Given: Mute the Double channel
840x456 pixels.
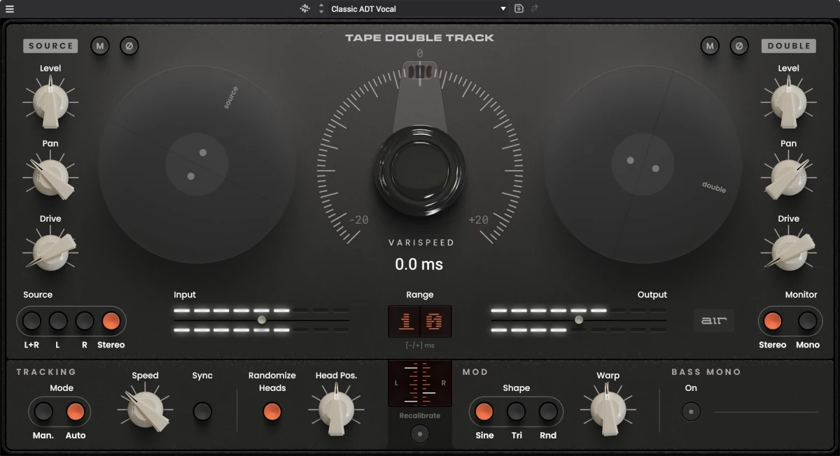Looking at the screenshot, I should (710, 46).
